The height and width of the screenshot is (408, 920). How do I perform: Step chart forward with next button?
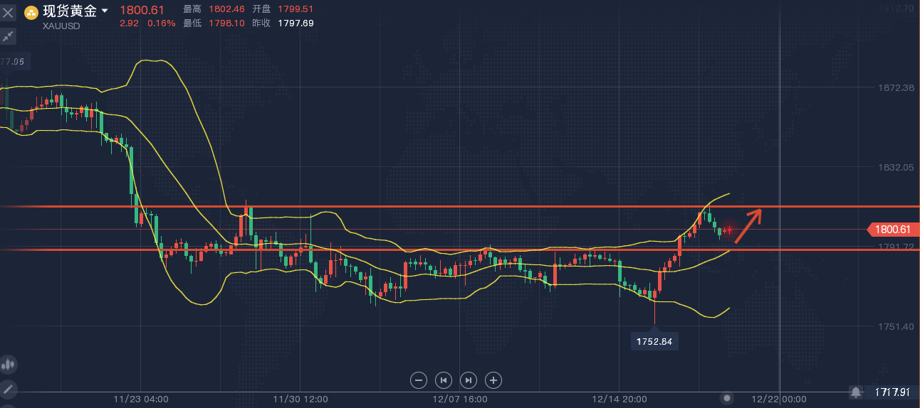pos(469,380)
